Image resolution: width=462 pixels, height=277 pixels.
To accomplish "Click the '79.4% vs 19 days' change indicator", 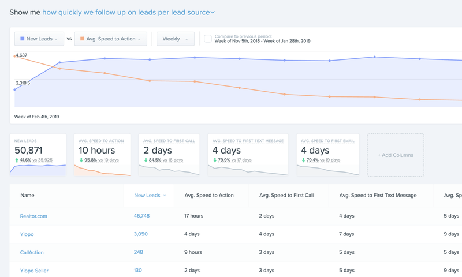I will 321,160.
